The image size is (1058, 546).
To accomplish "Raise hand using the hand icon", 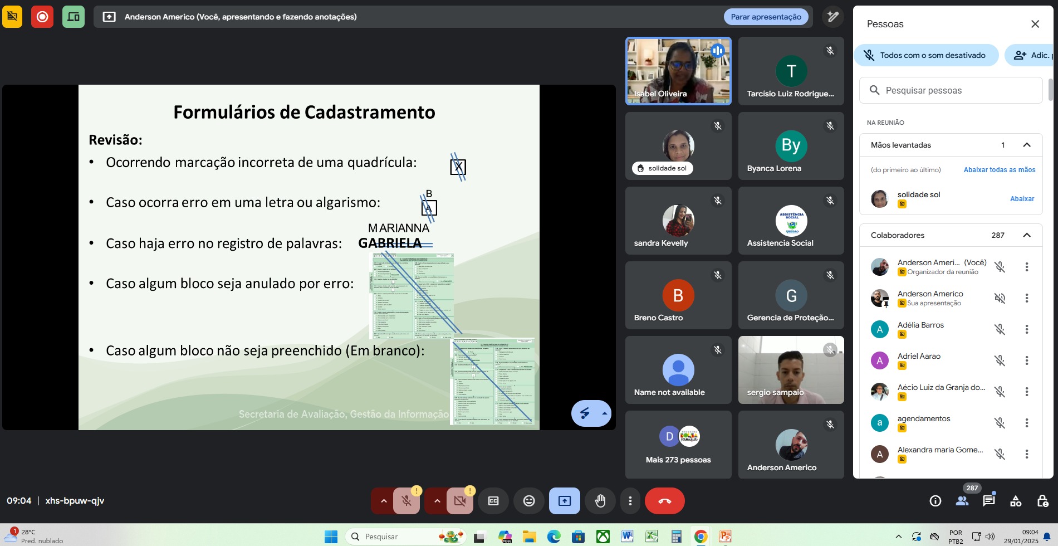I will [600, 501].
